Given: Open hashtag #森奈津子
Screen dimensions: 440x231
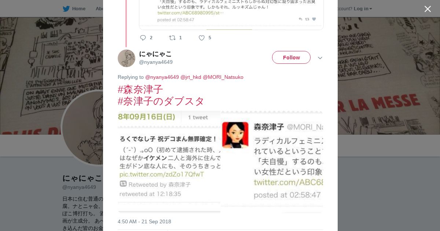Looking at the screenshot, I should [x=140, y=89].
